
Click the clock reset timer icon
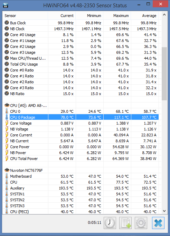110,223
